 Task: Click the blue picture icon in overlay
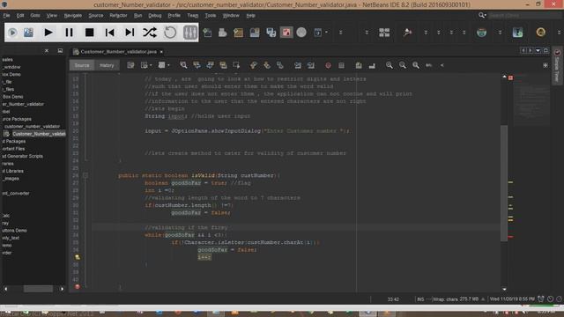[28, 33]
